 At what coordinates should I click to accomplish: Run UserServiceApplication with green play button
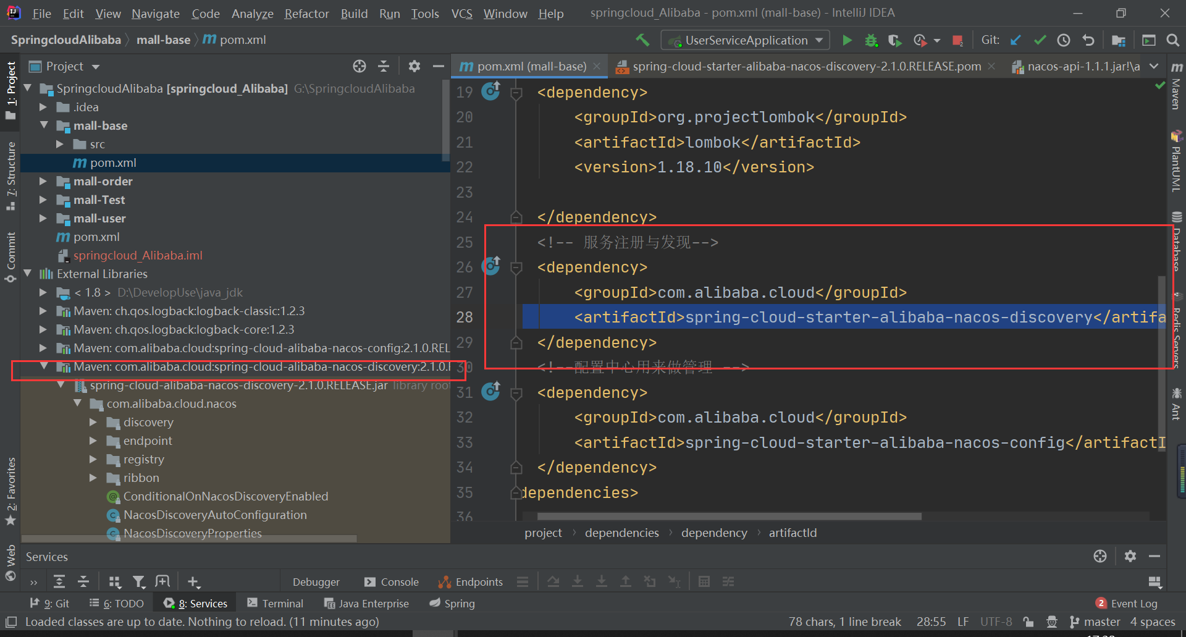(x=847, y=40)
